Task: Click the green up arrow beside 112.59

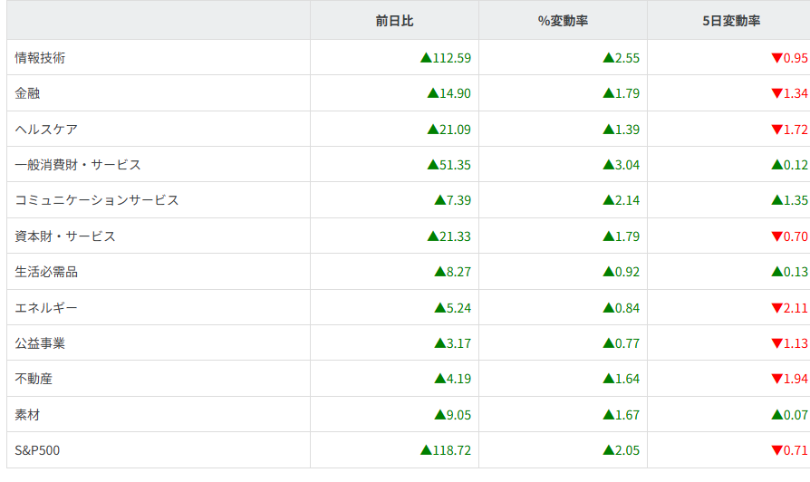Action: [426, 58]
